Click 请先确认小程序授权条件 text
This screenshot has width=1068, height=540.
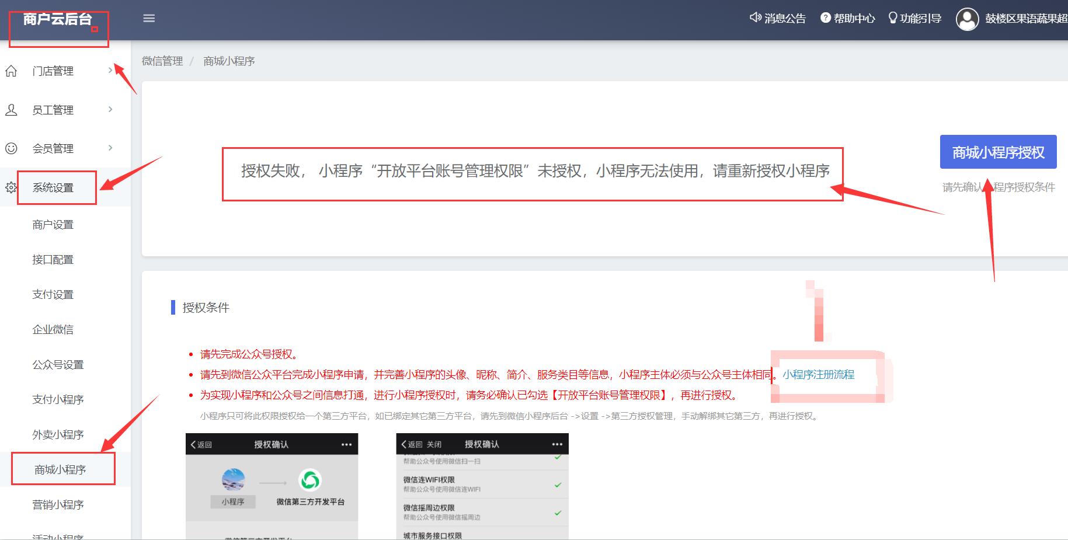[x=999, y=187]
